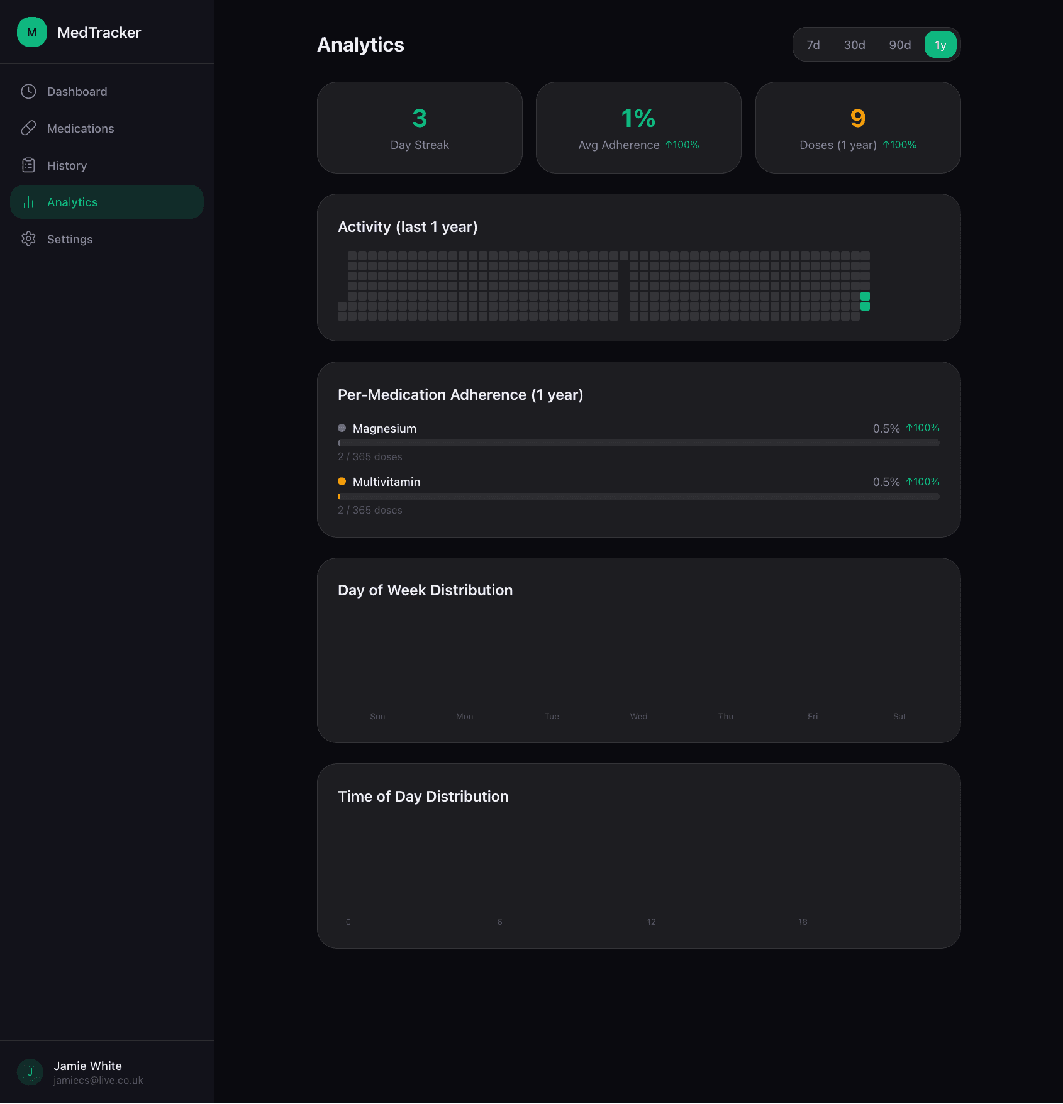
Task: Click the Magnesium gray color dot
Action: (x=342, y=428)
